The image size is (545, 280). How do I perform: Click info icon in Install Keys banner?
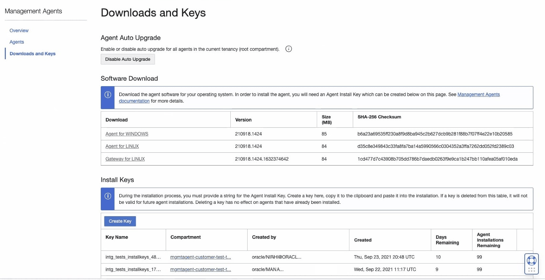[108, 196]
